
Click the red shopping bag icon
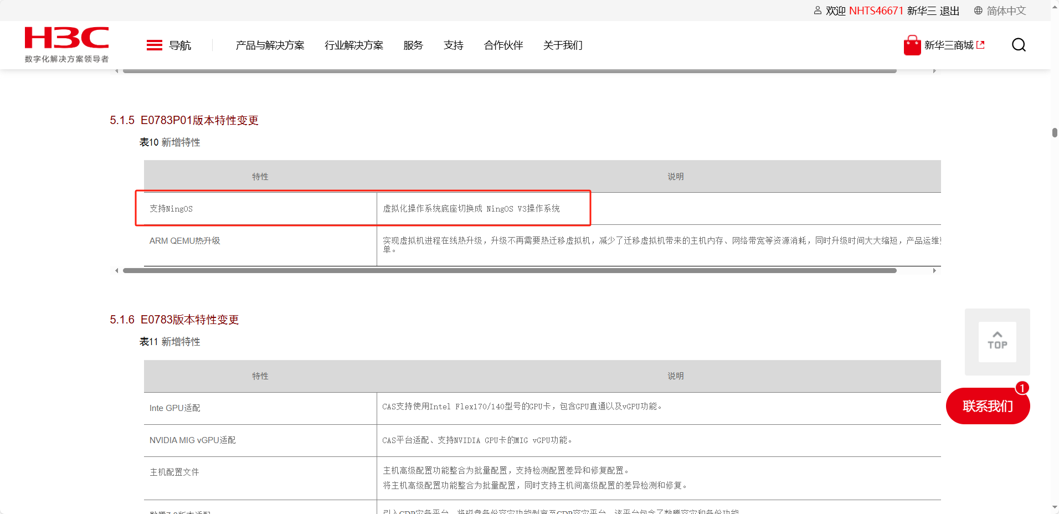tap(912, 45)
